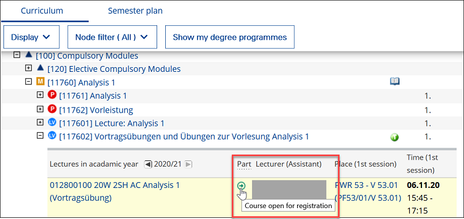Click the orange M module icon

point(40,82)
